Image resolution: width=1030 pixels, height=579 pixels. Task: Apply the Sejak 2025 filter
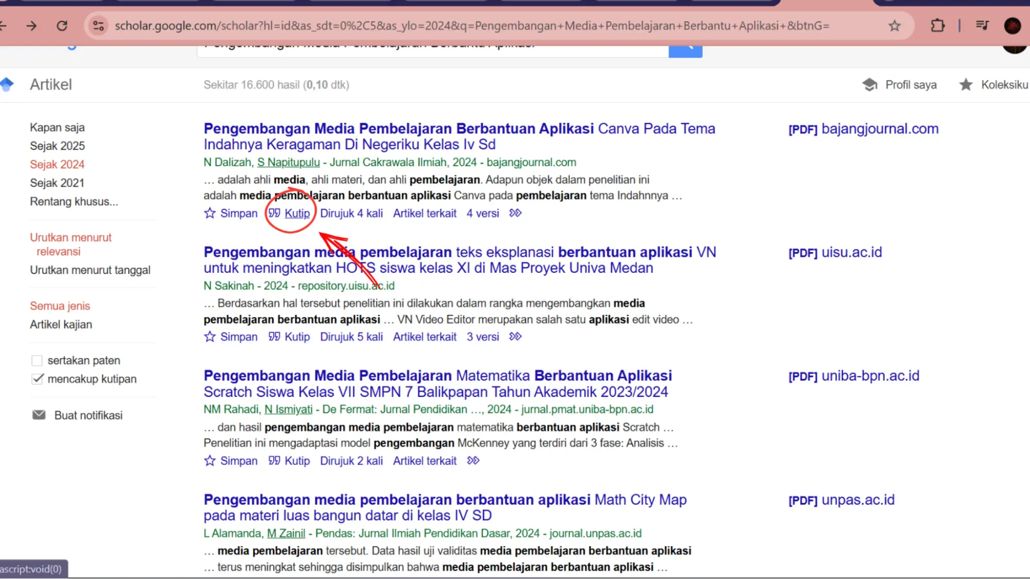pyautogui.click(x=57, y=146)
